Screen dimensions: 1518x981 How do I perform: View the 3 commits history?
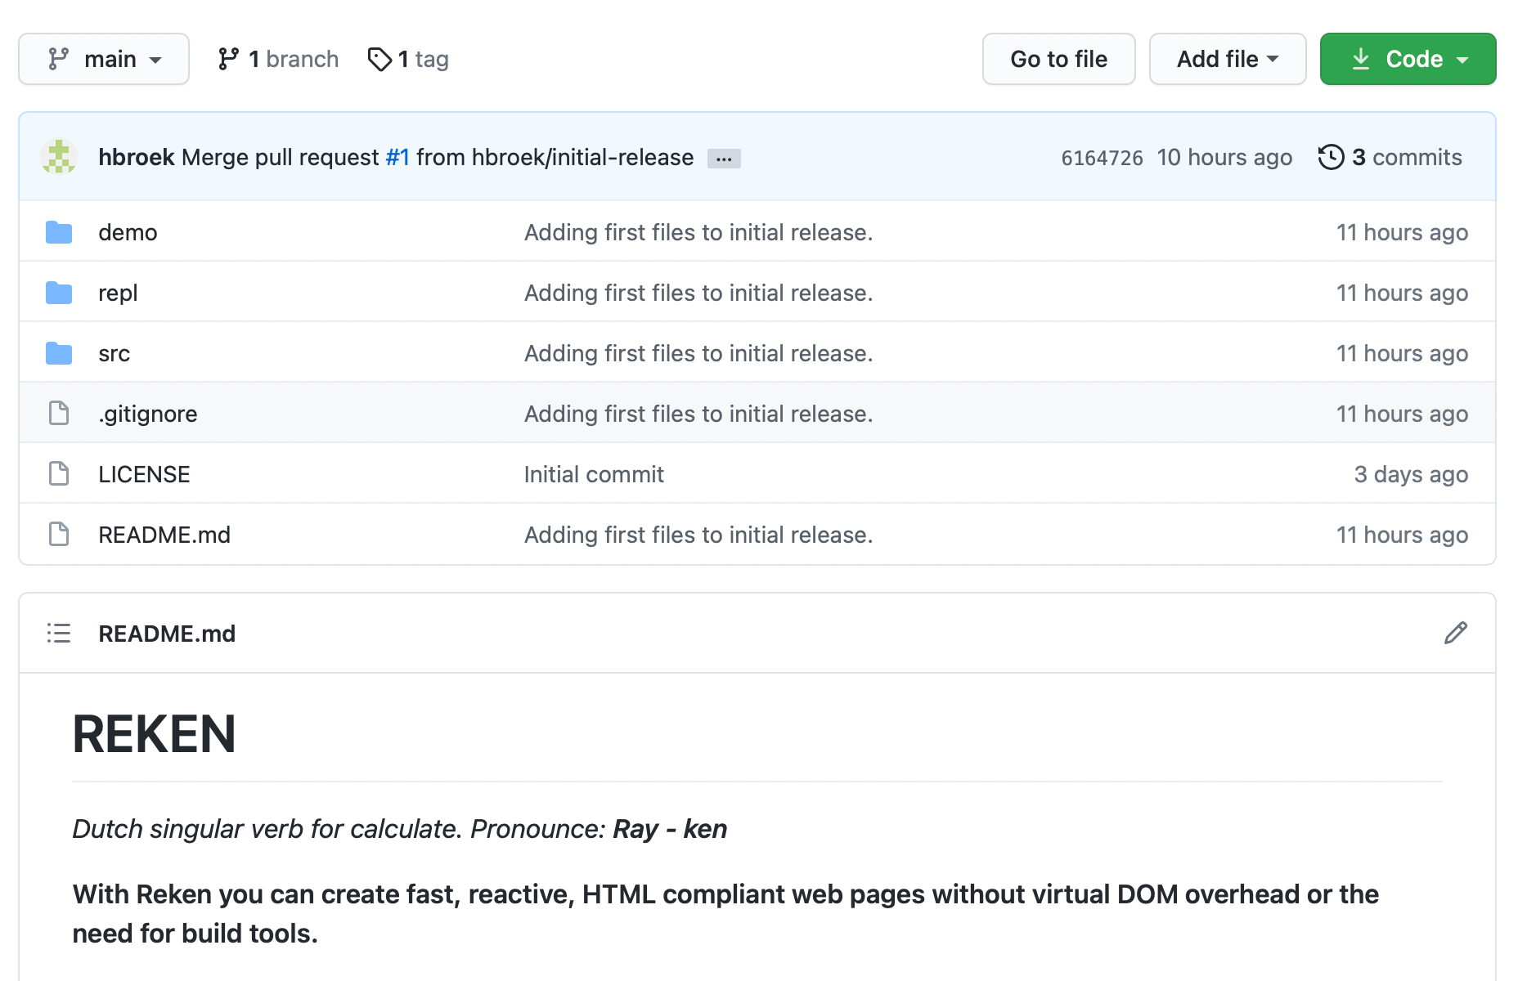tap(1390, 157)
